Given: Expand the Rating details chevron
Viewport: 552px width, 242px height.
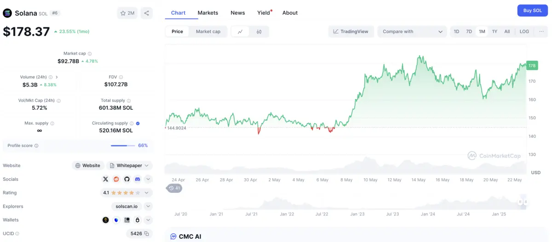Looking at the screenshot, I should (147, 193).
